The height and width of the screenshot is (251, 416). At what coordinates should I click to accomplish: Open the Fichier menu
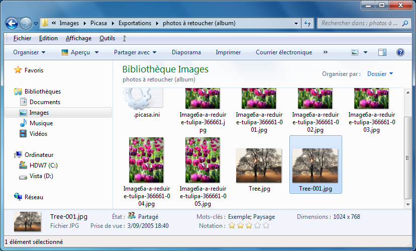[x=22, y=38]
